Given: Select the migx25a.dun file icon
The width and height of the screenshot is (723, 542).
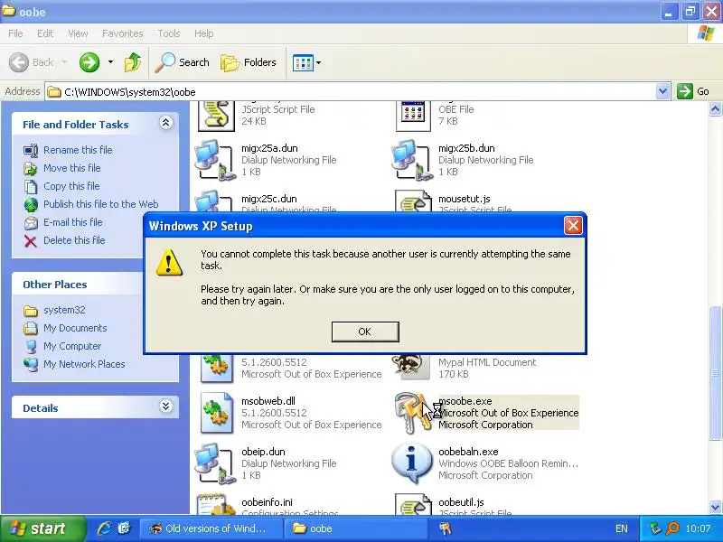Looking at the screenshot, I should [214, 160].
